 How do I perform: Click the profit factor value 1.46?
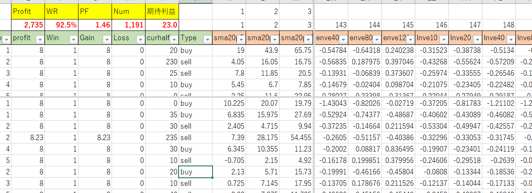click(95, 25)
